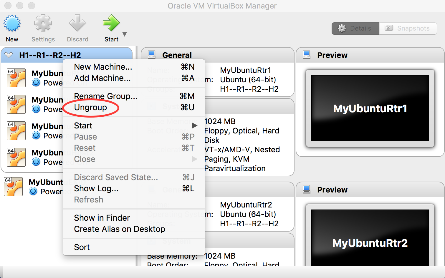Choose Create Alias on Desktop
Screen dimensions: 445x278
(x=120, y=229)
